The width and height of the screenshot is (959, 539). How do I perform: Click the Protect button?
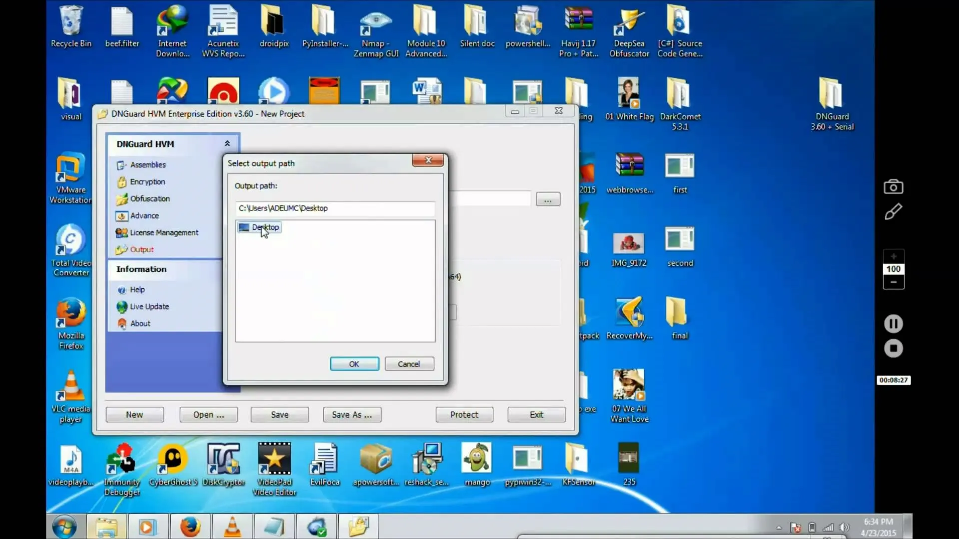pyautogui.click(x=465, y=415)
